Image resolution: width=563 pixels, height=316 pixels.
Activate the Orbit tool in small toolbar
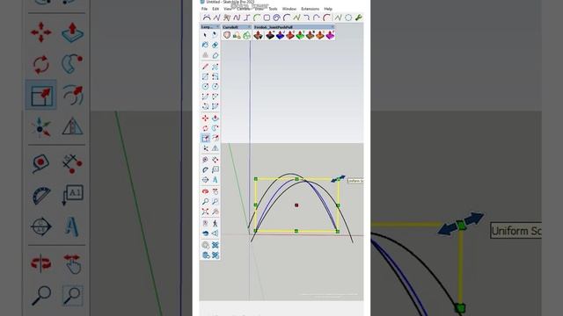pos(205,191)
